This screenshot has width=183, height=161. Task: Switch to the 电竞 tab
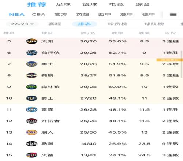pos(116,4)
